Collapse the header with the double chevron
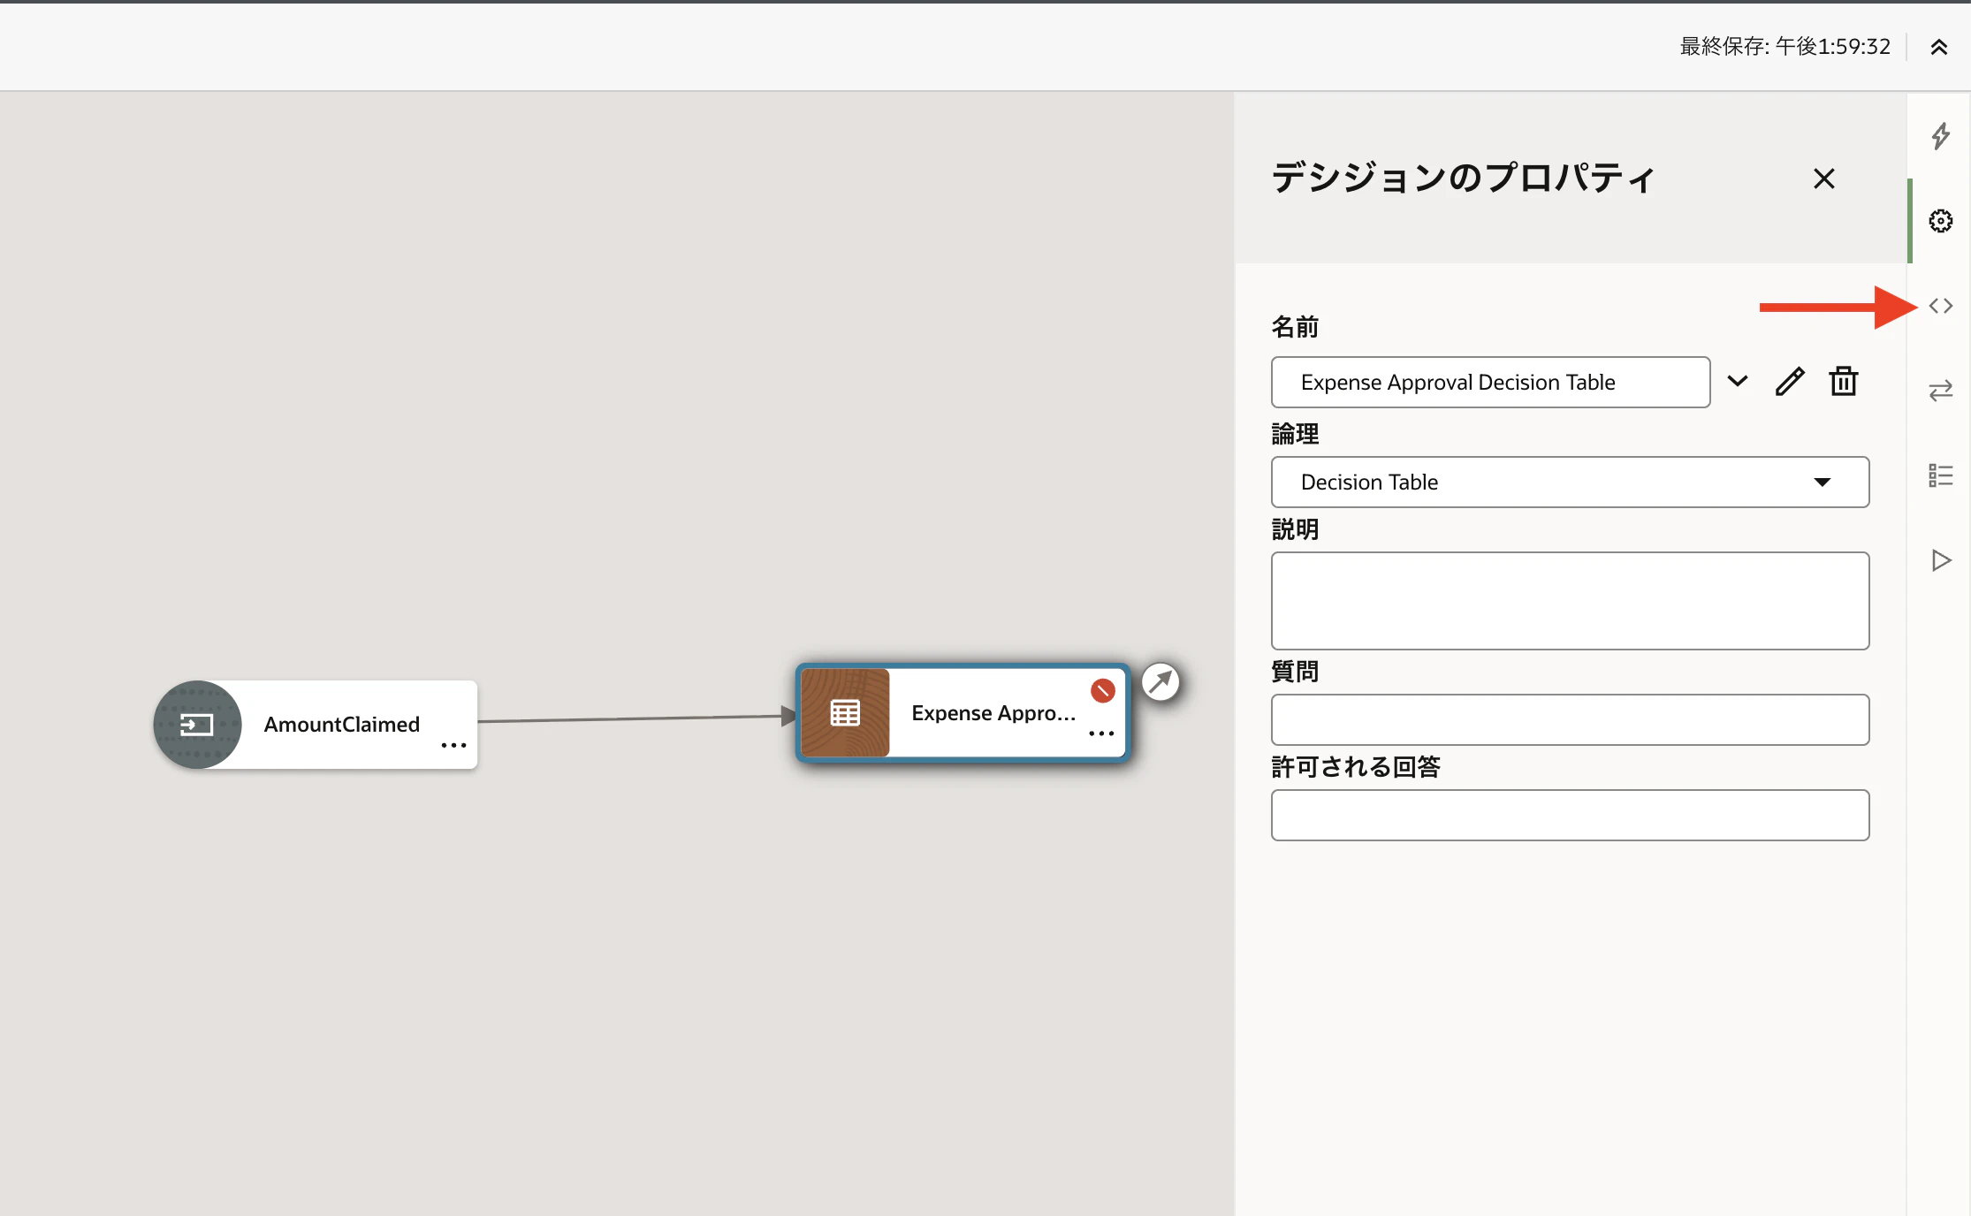 click(x=1939, y=47)
